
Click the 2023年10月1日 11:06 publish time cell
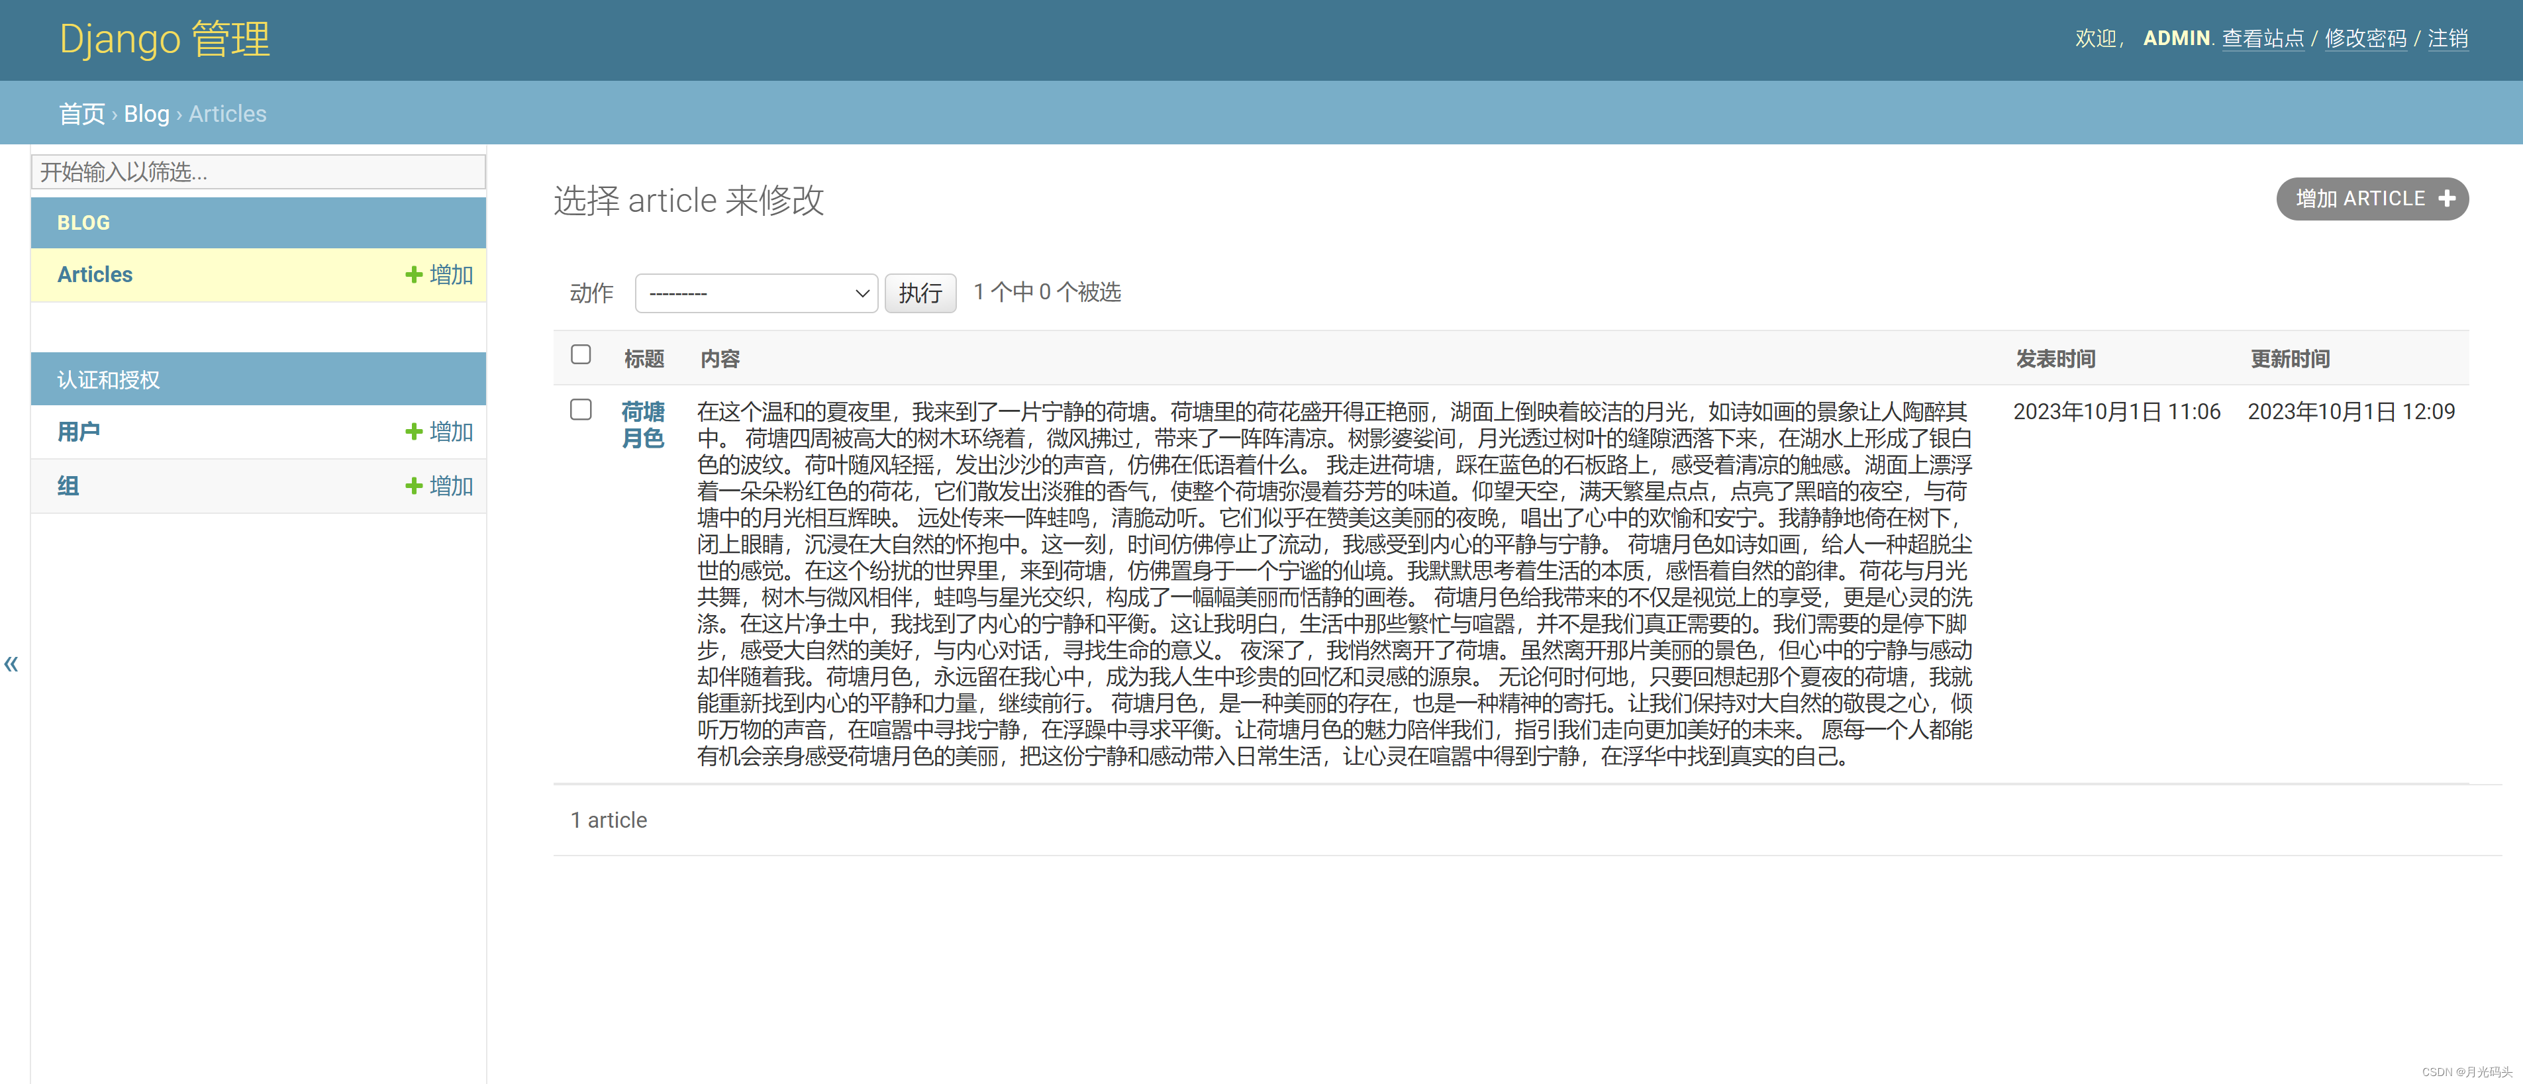[x=2116, y=411]
